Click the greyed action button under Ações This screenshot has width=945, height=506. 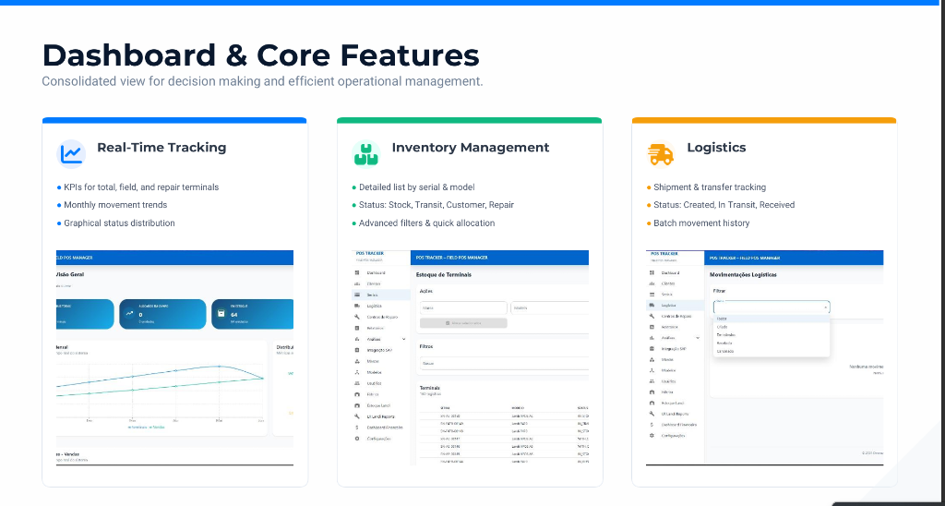(x=463, y=323)
